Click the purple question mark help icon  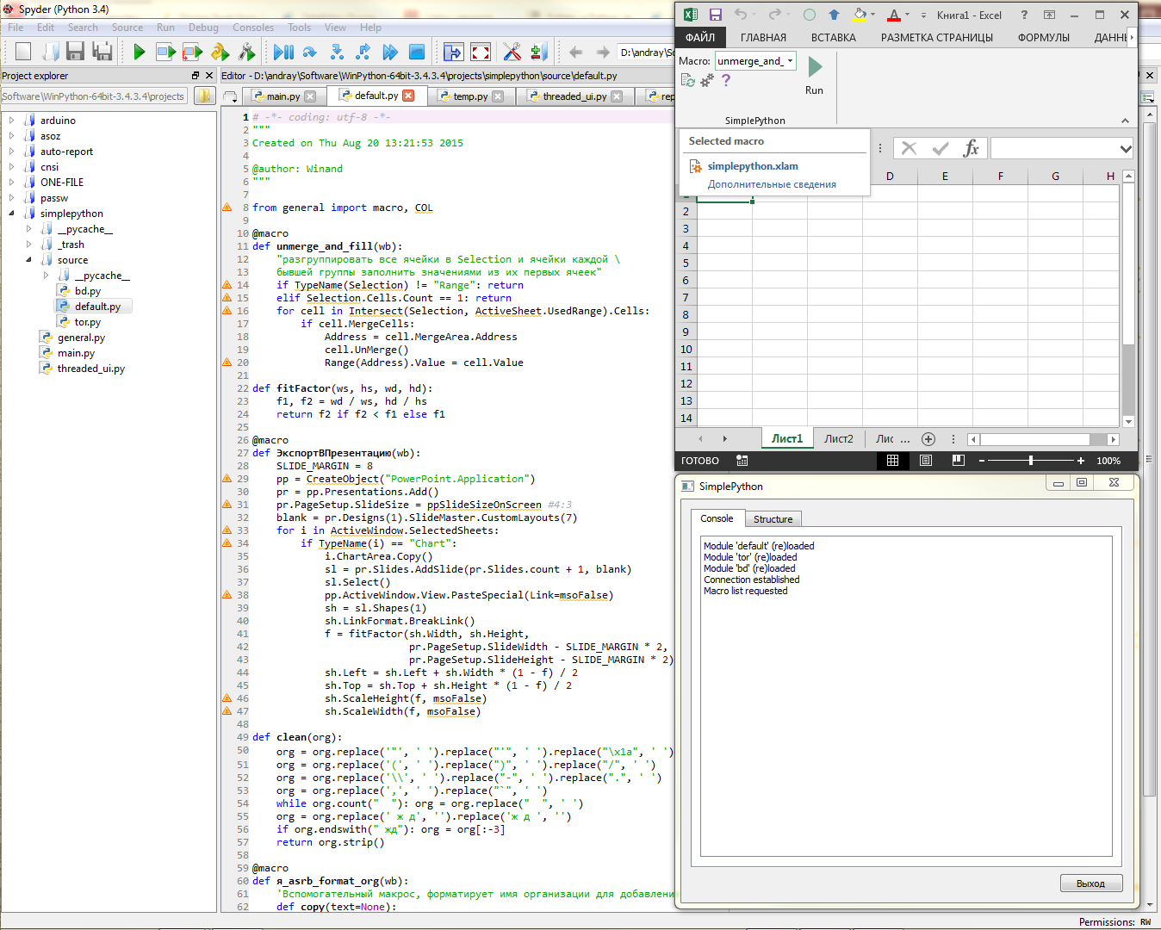tap(726, 80)
